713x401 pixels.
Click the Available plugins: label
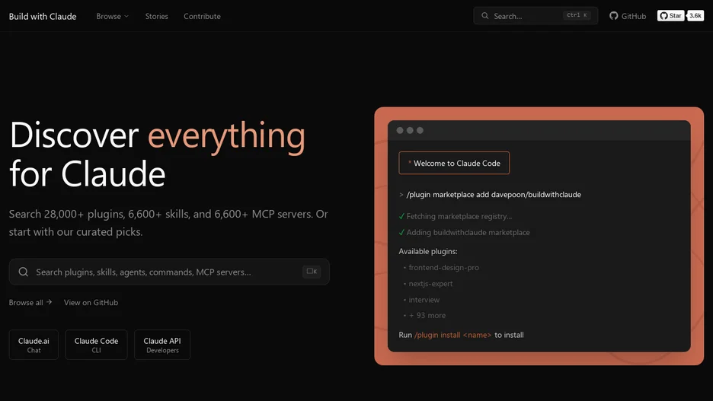(428, 251)
